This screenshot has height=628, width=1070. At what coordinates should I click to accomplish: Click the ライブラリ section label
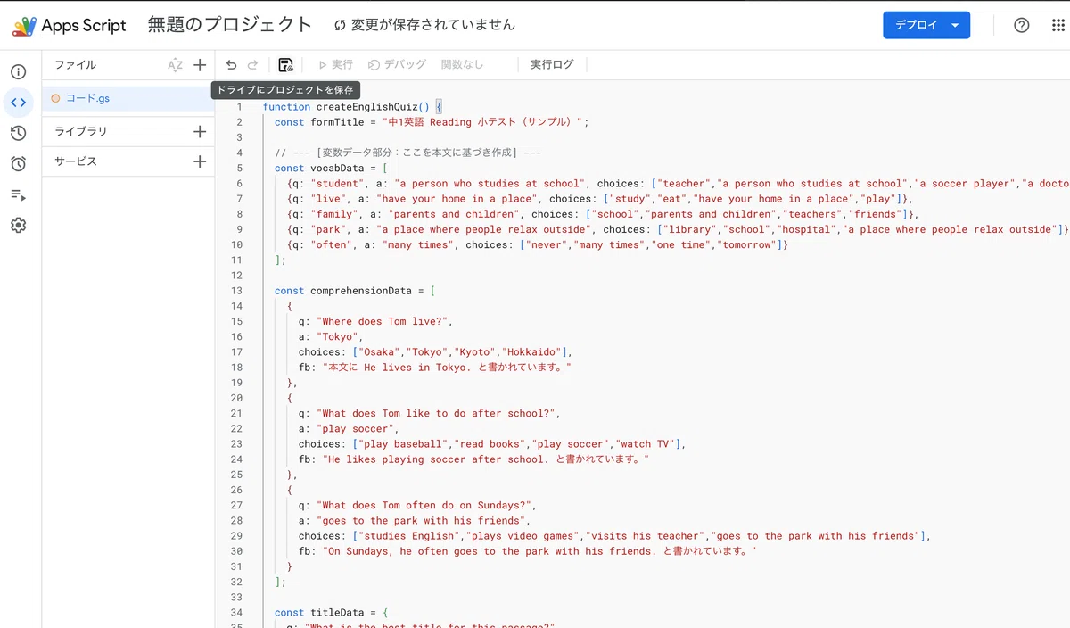coord(81,131)
